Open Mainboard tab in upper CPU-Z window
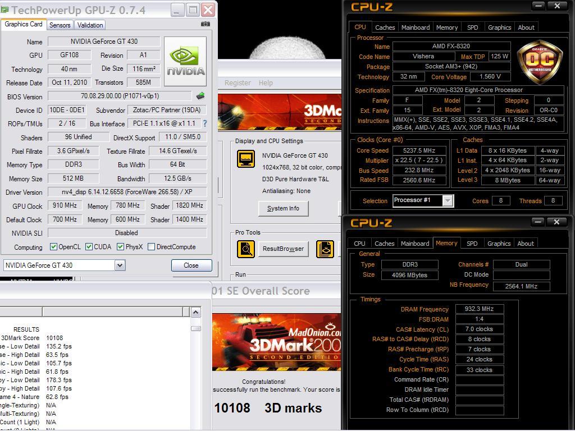 (x=416, y=27)
